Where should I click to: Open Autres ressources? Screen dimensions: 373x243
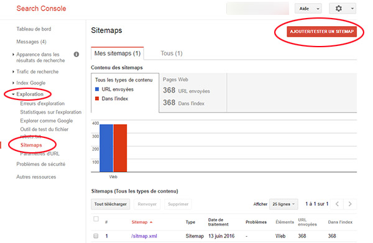(36, 177)
